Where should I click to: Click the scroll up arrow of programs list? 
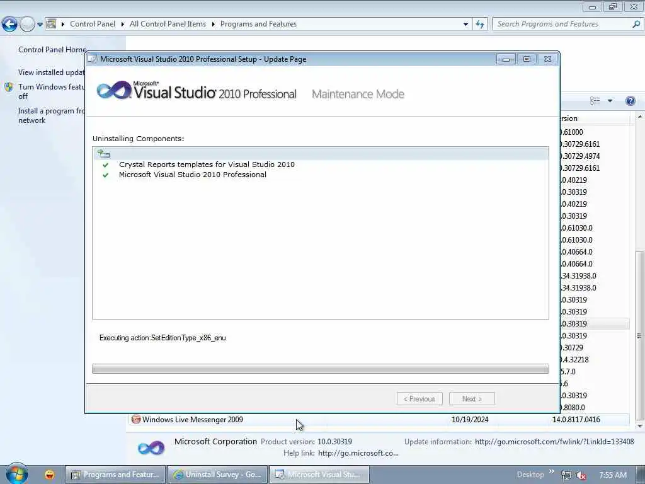(x=640, y=117)
